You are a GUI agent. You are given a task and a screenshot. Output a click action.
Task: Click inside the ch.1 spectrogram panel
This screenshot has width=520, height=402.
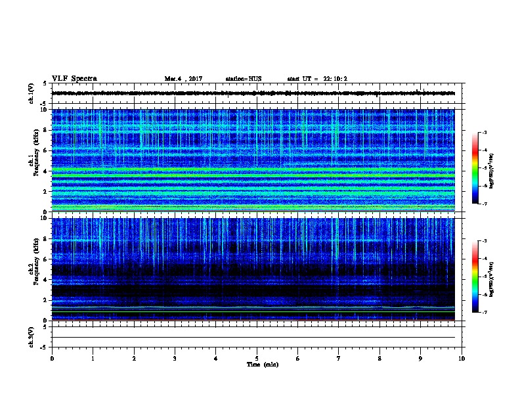[x=253, y=160]
